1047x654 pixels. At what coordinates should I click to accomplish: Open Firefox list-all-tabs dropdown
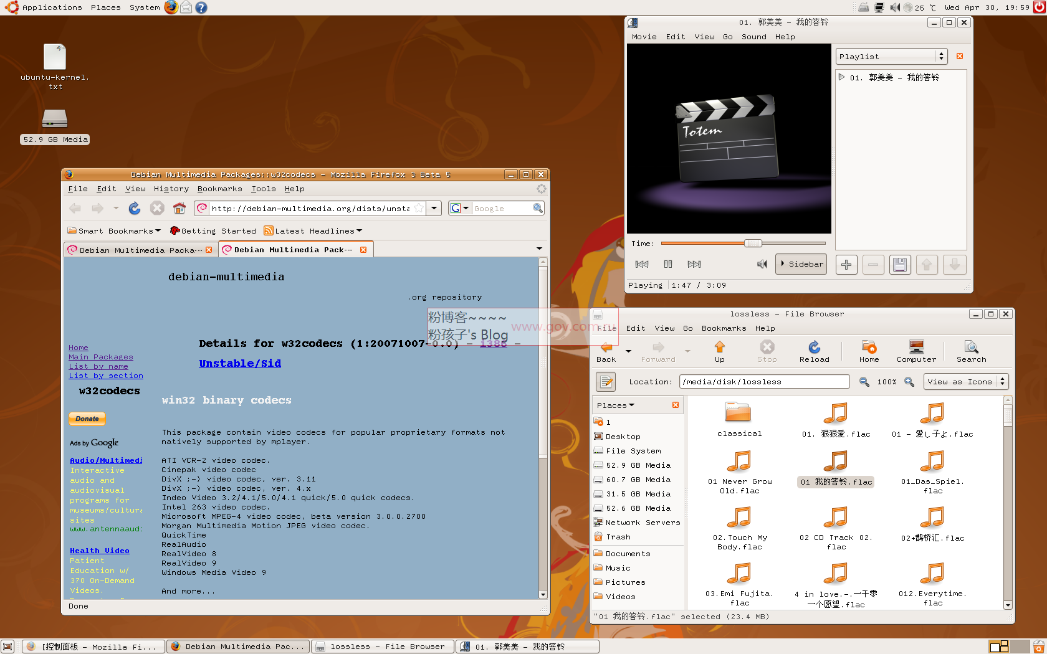click(539, 249)
